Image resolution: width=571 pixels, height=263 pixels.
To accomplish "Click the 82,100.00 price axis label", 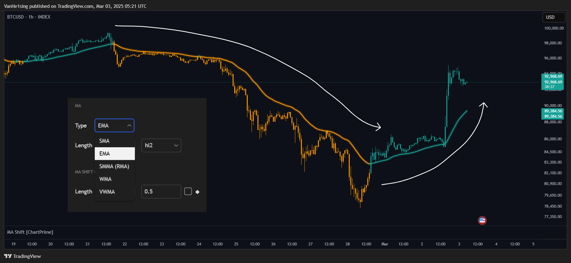I will [x=553, y=173].
